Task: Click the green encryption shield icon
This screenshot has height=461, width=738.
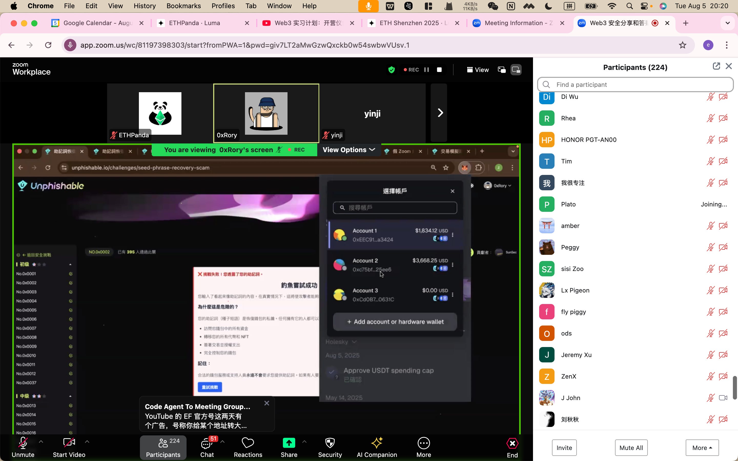Action: (x=392, y=70)
